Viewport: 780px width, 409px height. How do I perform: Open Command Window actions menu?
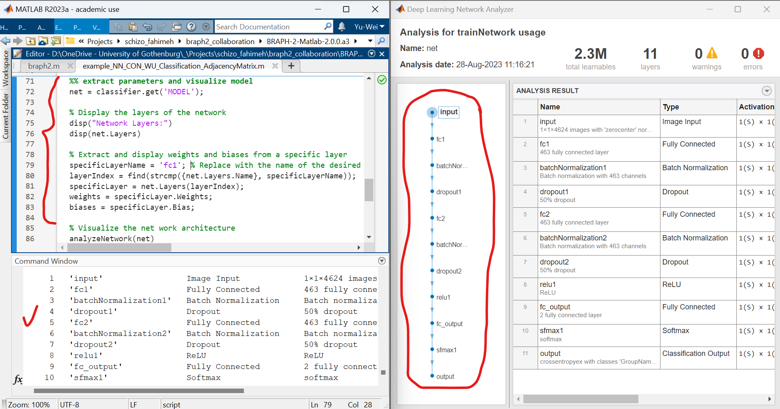382,261
